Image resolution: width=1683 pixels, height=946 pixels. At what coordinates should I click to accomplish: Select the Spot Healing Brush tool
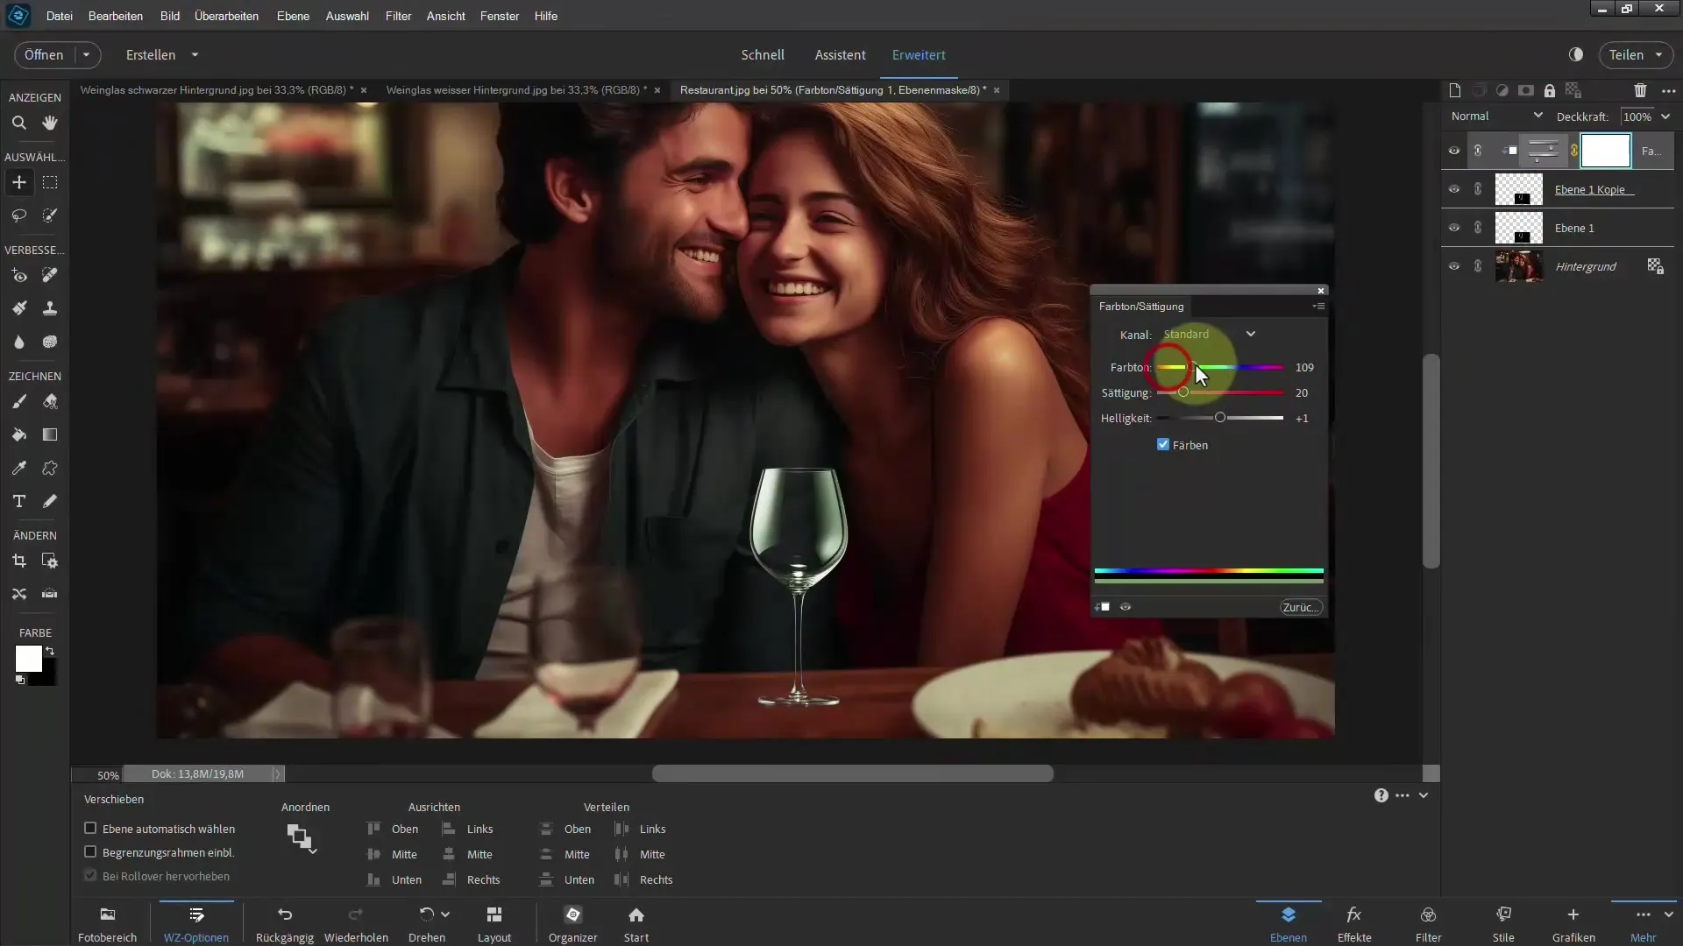click(50, 276)
